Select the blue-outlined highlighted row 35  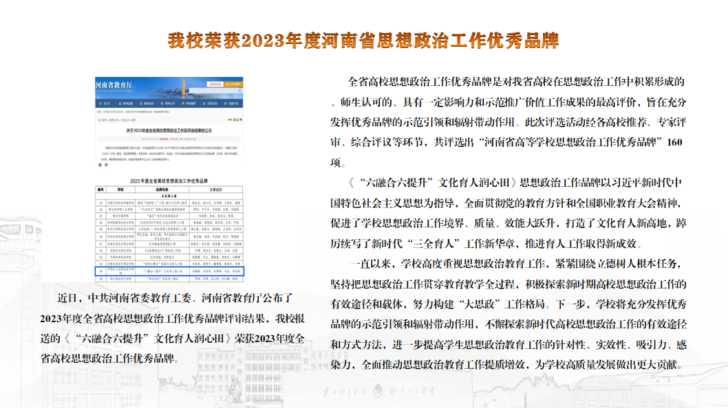coord(169,271)
